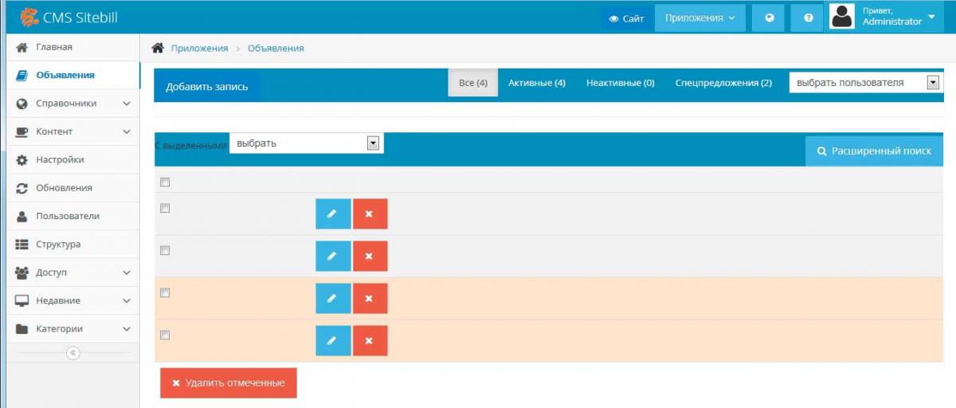Toggle the select-all checkbox in table header
956x408 pixels.
pos(165,182)
